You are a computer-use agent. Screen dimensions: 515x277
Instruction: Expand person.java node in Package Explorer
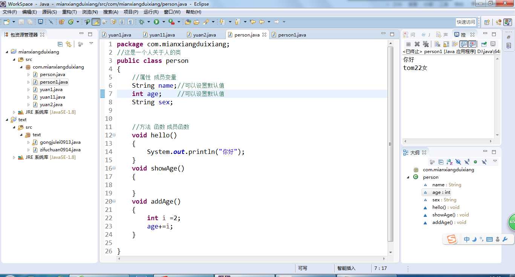click(29, 75)
